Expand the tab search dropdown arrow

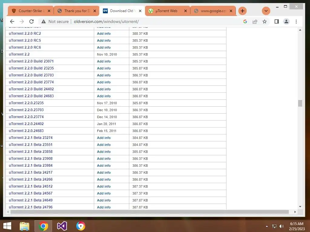[x=266, y=11]
